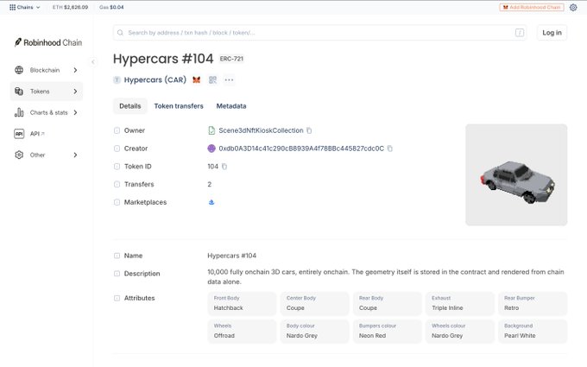Open the Scene3dNftKioskCollection owner link

tap(261, 130)
